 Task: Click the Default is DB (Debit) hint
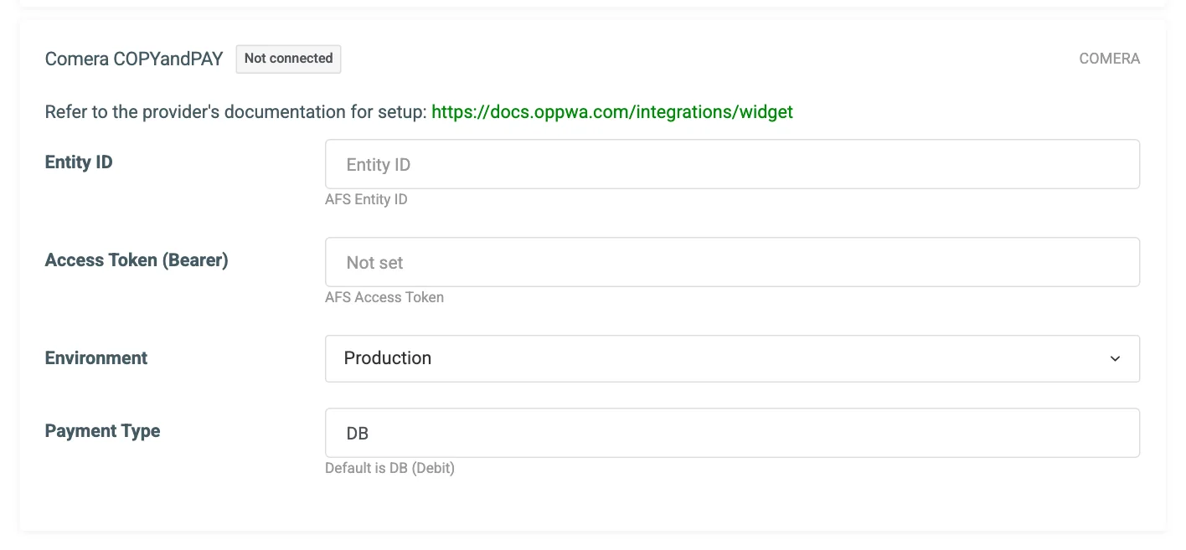point(389,468)
